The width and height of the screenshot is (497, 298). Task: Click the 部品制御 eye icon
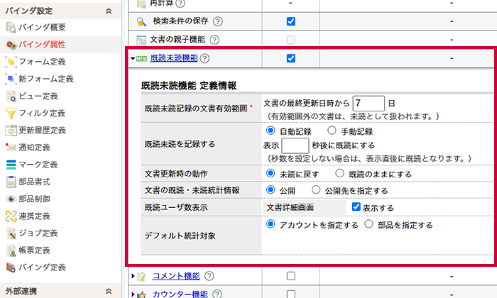(11, 199)
